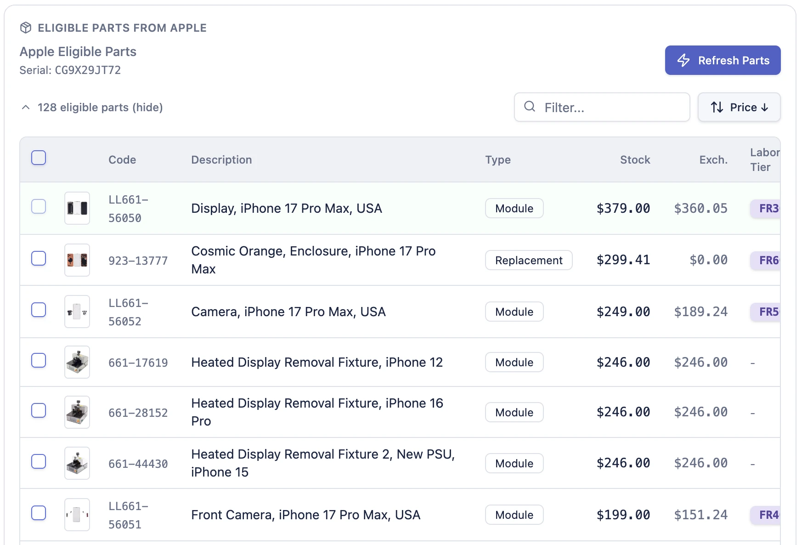Viewport: 802px width, 545px height.
Task: Click the package box icon beside Eligible Parts heading
Action: (26, 28)
